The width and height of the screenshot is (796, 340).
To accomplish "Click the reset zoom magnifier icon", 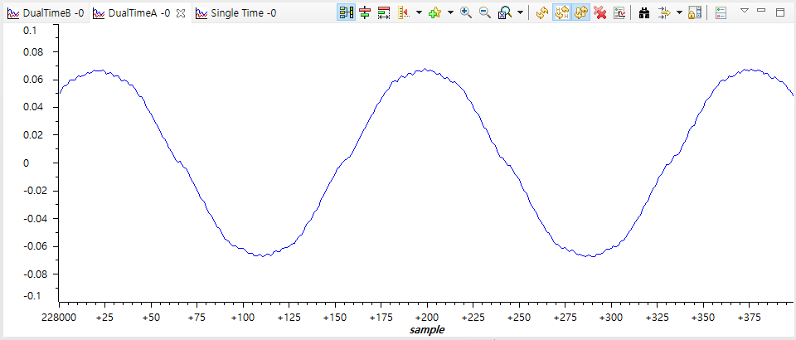I will [x=505, y=13].
